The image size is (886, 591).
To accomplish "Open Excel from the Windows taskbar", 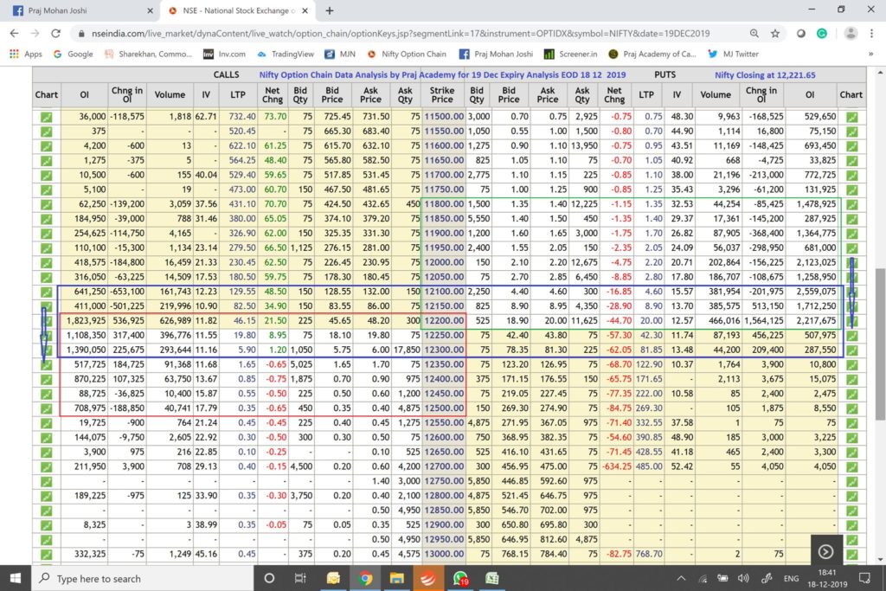I will (x=491, y=578).
